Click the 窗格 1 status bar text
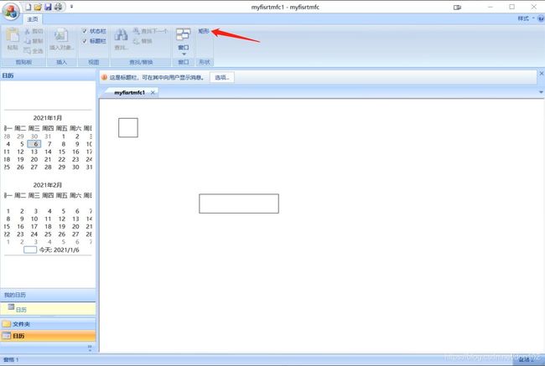 [11, 360]
